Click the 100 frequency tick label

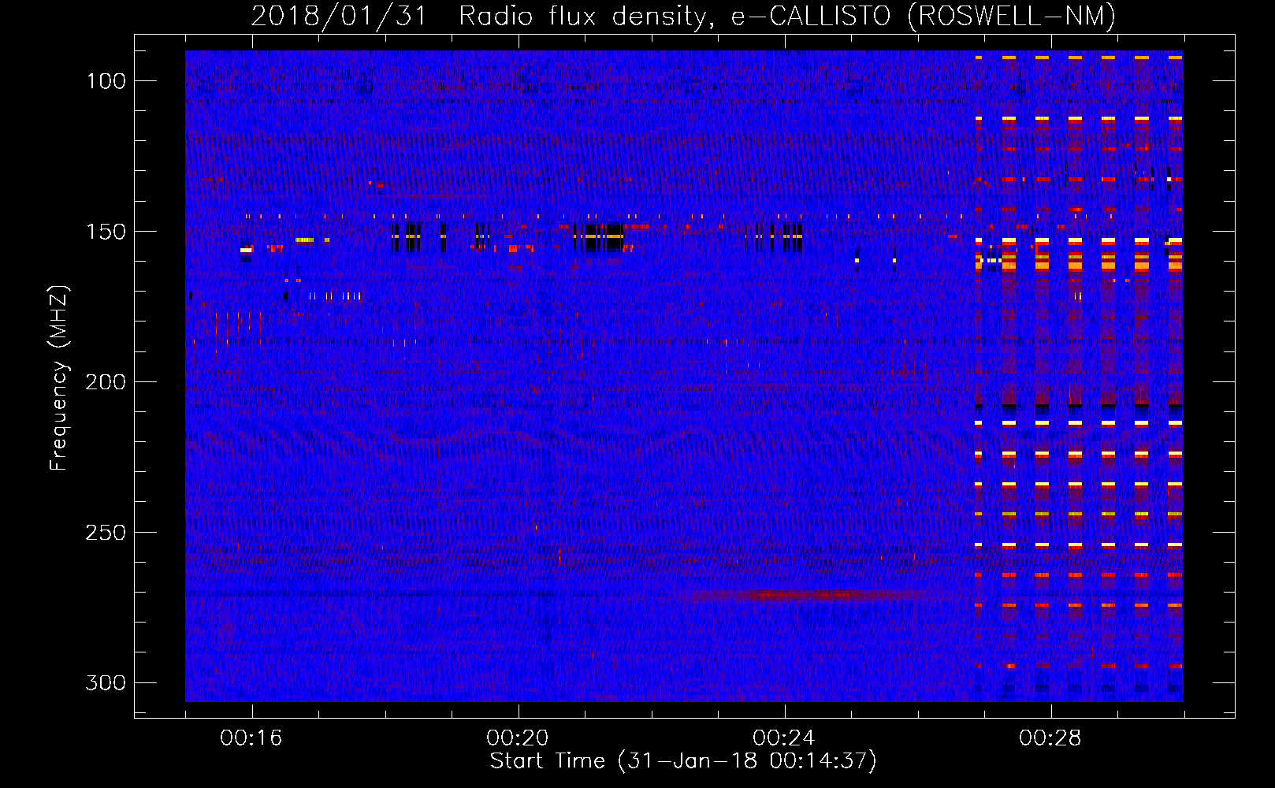tap(106, 81)
